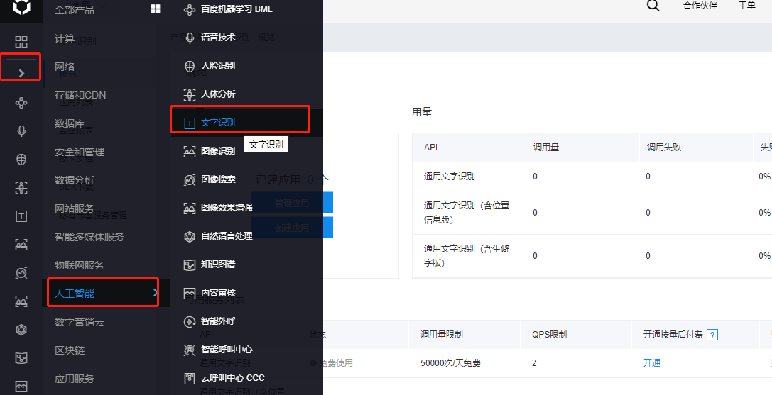Open 百度机器学习 BML product
Screen dimensions: 772x395
click(x=237, y=9)
